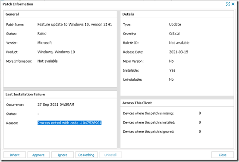
Task: Select the Do Nothing button
Action: pyautogui.click(x=86, y=155)
